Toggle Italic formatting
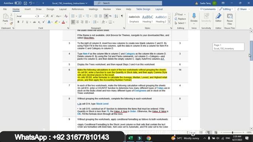The image size is (253, 142). pos(23,22)
